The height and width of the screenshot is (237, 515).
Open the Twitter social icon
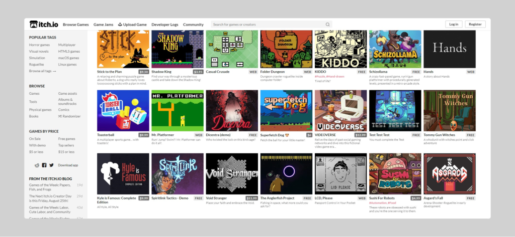point(51,165)
